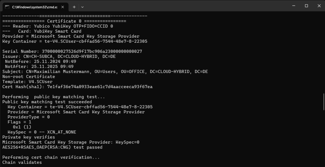This screenshot has height=167, width=325.
Task: Click the cmd icon in the tab
Action: coord(7,7)
